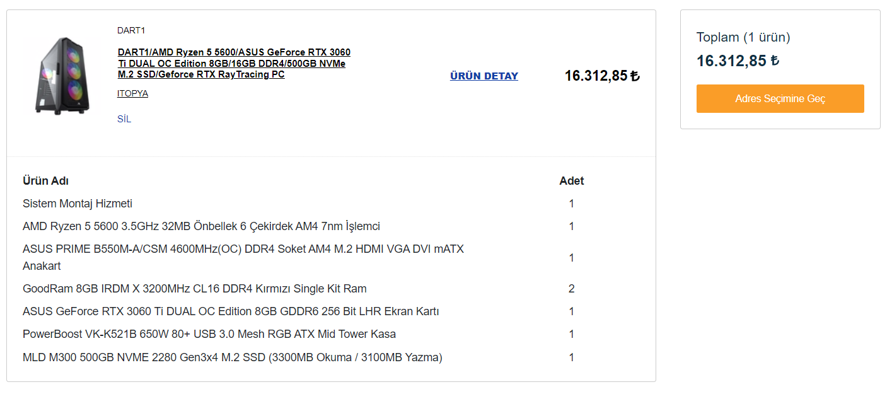Select the total 16.312,85 ₺ under Toplam
Image resolution: width=892 pixels, height=411 pixels.
point(738,61)
